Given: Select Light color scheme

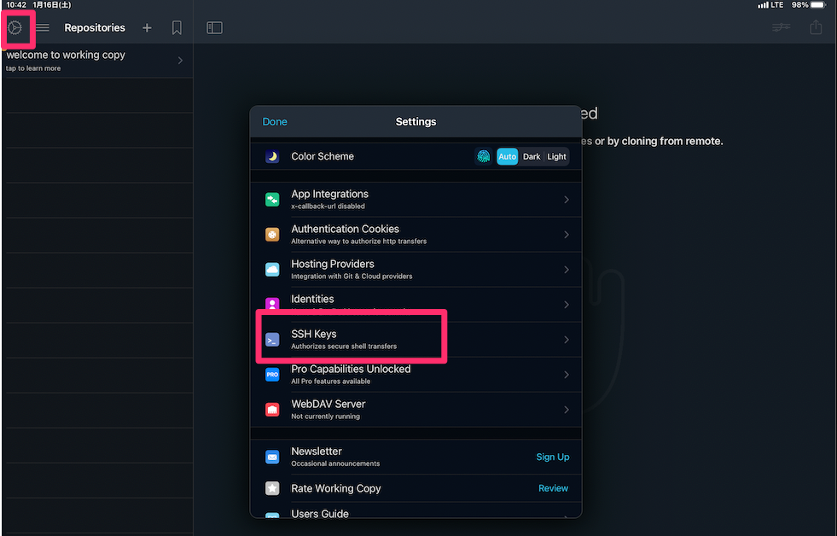Looking at the screenshot, I should [556, 156].
